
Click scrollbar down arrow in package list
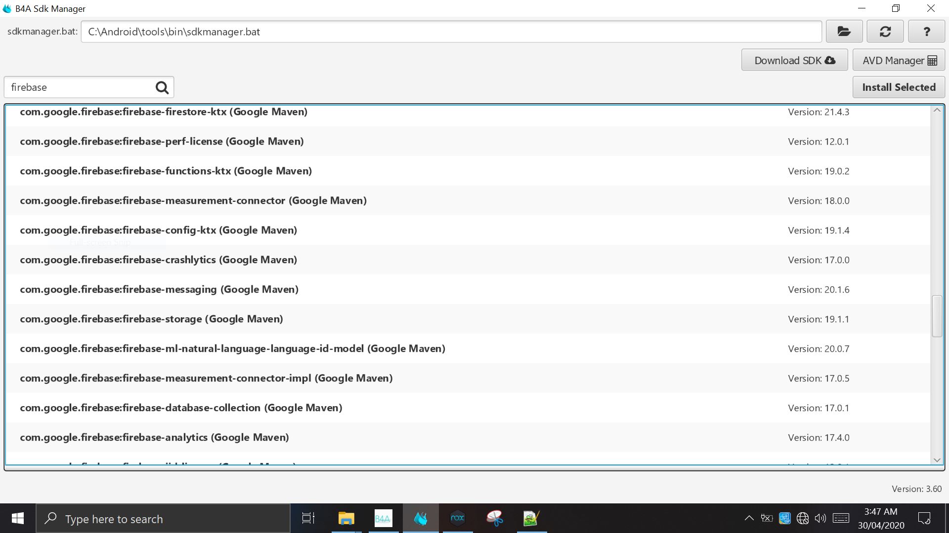937,460
